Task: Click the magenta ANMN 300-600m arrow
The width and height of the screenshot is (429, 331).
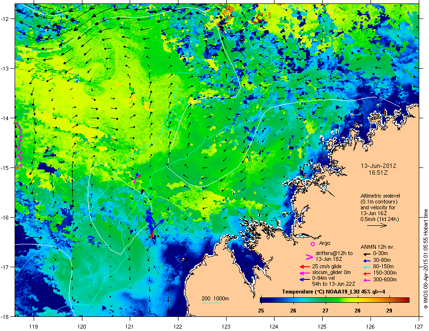Action: point(367,280)
